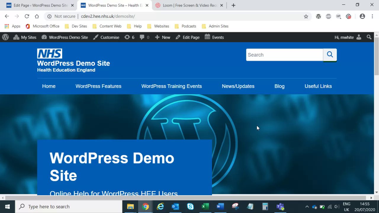
Task: Open Excel from the taskbar
Action: click(205, 206)
